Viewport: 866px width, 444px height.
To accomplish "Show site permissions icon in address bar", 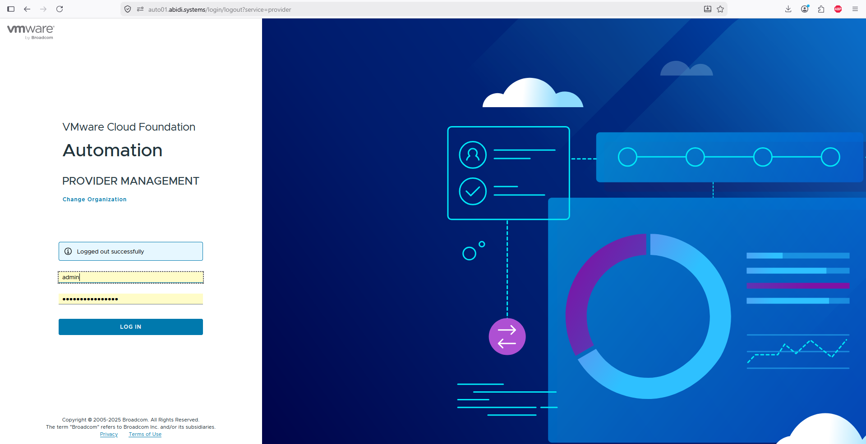I will pyautogui.click(x=140, y=9).
